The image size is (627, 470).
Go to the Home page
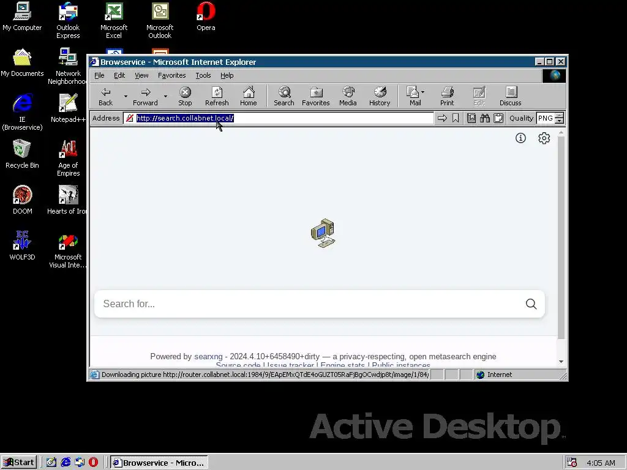249,96
